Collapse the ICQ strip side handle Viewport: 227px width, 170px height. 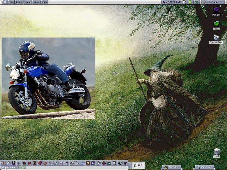click(130, 165)
